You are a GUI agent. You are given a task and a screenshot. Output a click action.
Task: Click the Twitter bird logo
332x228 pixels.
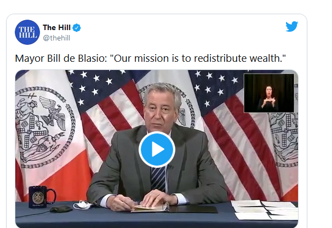click(291, 26)
